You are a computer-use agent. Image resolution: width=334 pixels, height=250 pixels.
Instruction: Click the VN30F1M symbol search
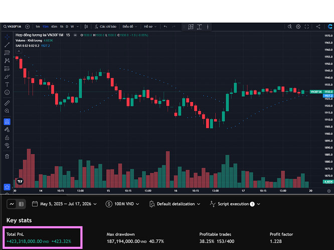pyautogui.click(x=13, y=26)
